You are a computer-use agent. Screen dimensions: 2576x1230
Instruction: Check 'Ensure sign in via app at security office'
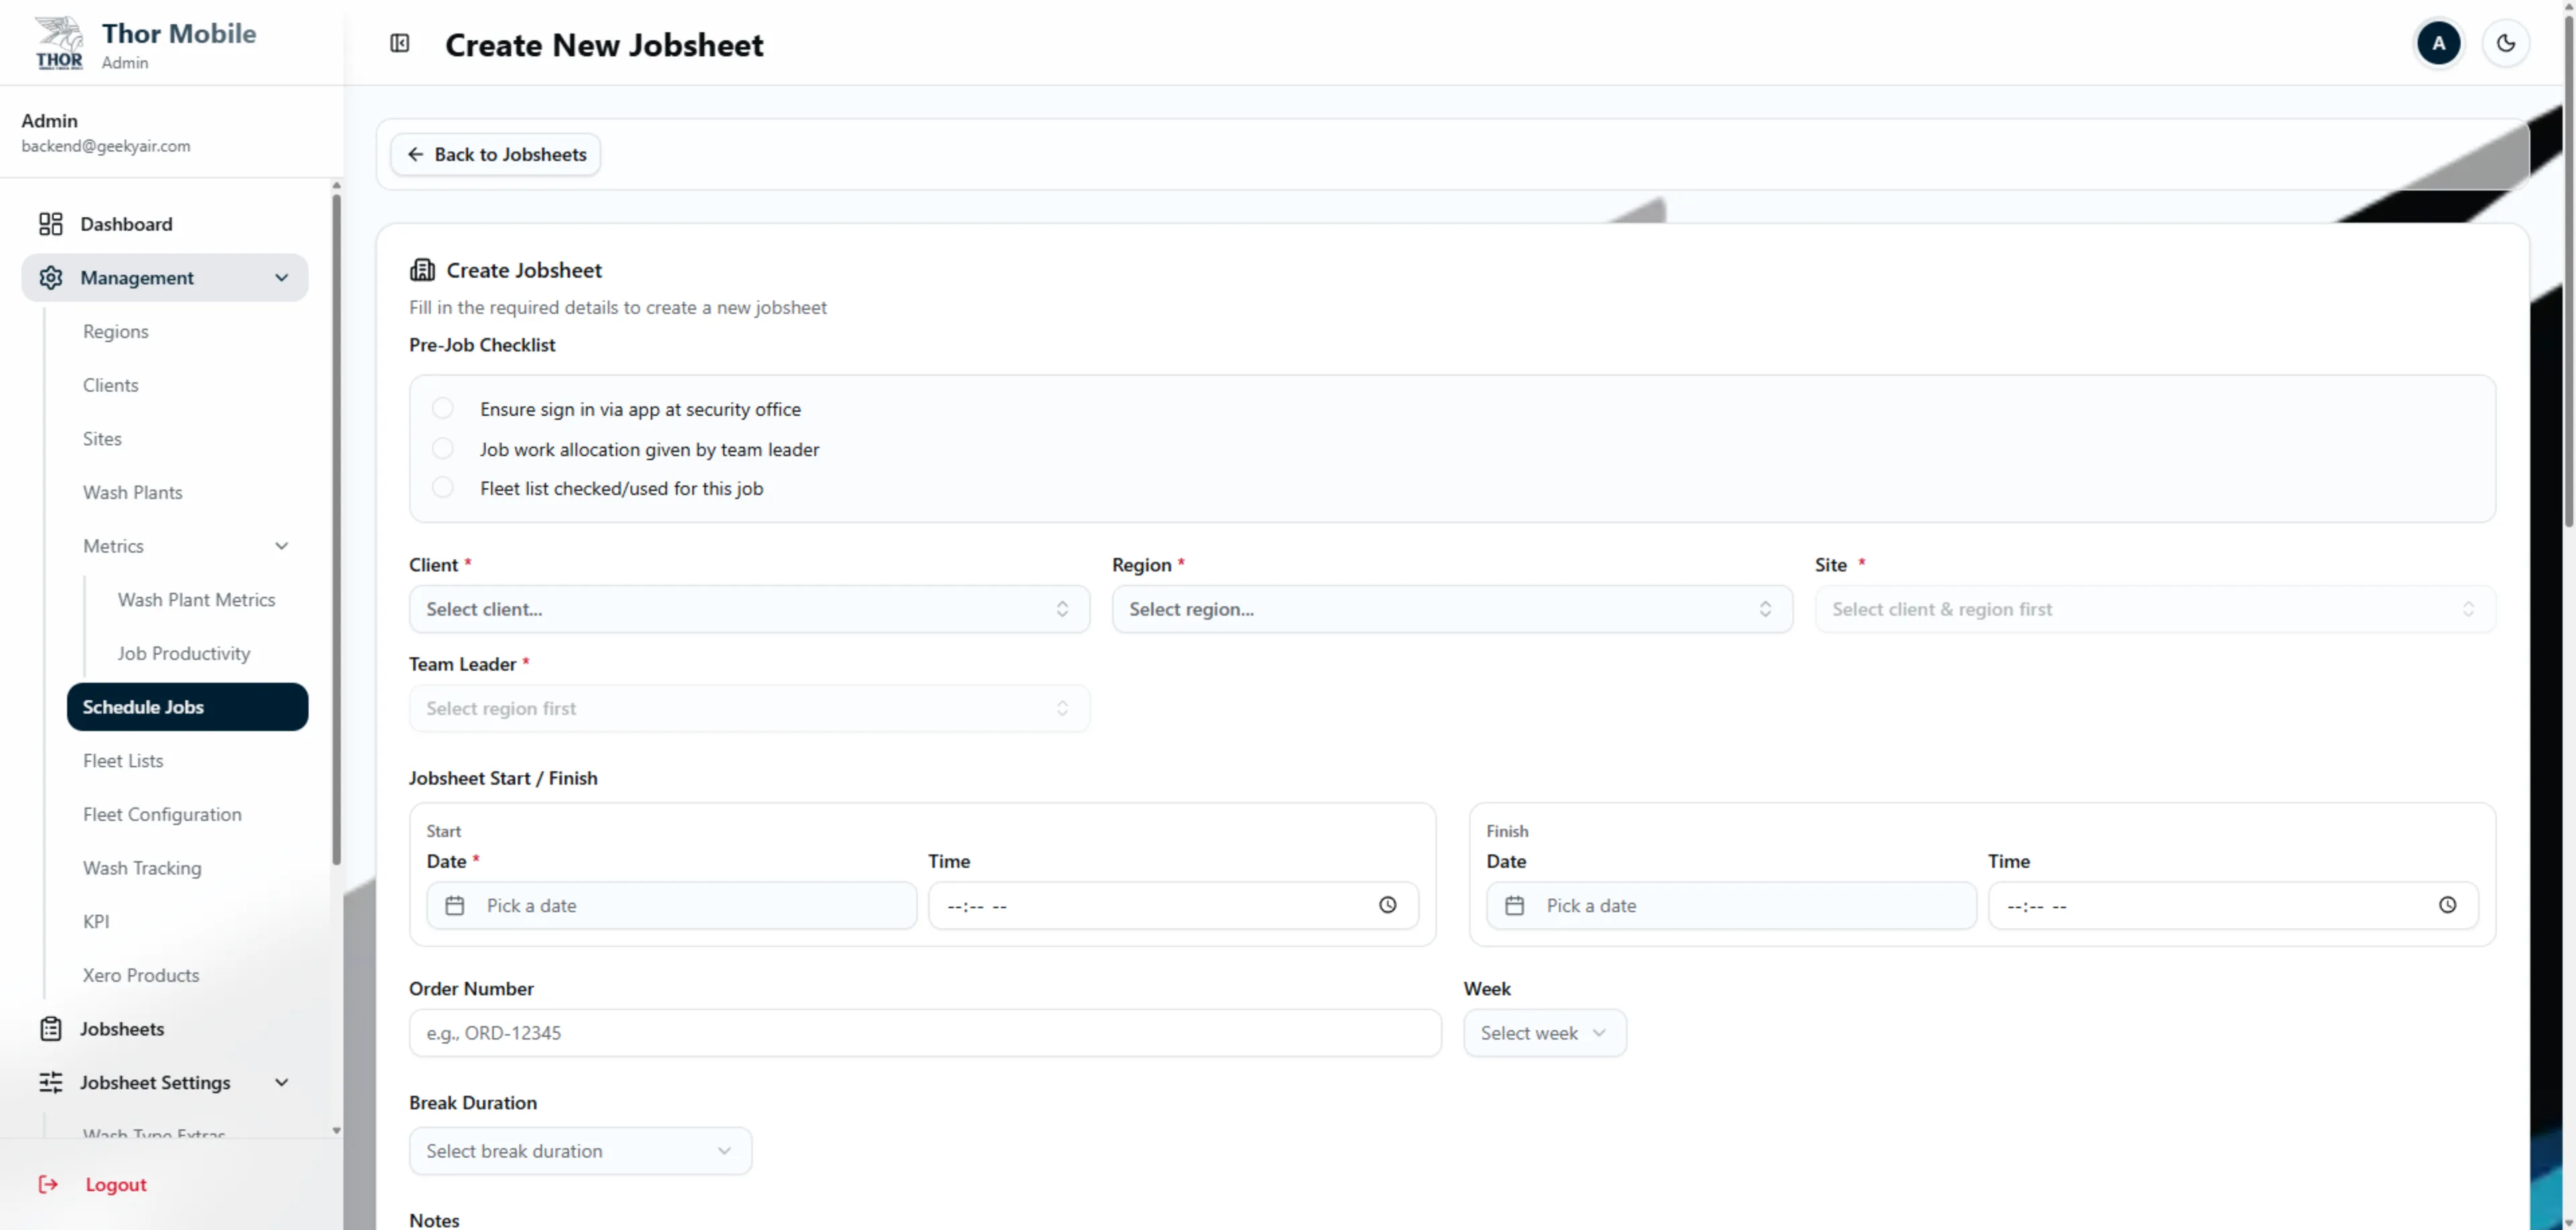[442, 409]
